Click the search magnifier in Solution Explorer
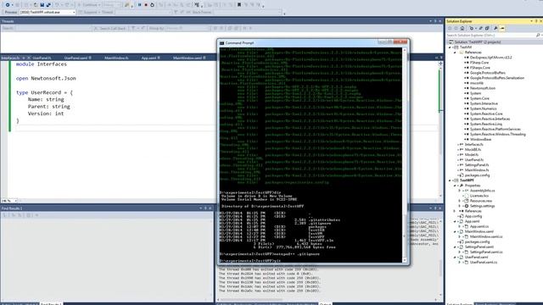 coord(538,36)
